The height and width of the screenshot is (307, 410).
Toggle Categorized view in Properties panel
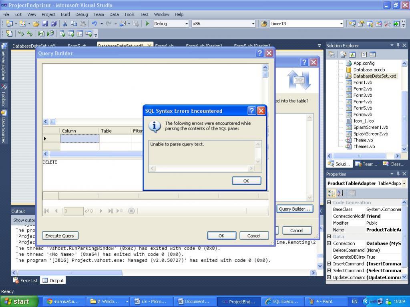pyautogui.click(x=332, y=193)
